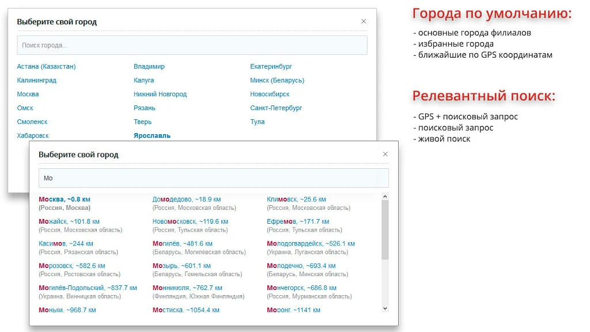The width and height of the screenshot is (590, 332).
Task: Choose Могилёв-Подольский, ~837.7 км result
Action: 88,288
